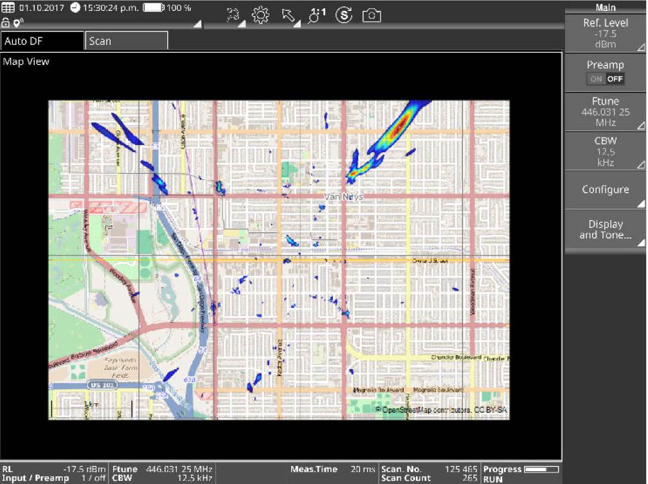
Task: Click the calendar date icon
Action: (8, 8)
